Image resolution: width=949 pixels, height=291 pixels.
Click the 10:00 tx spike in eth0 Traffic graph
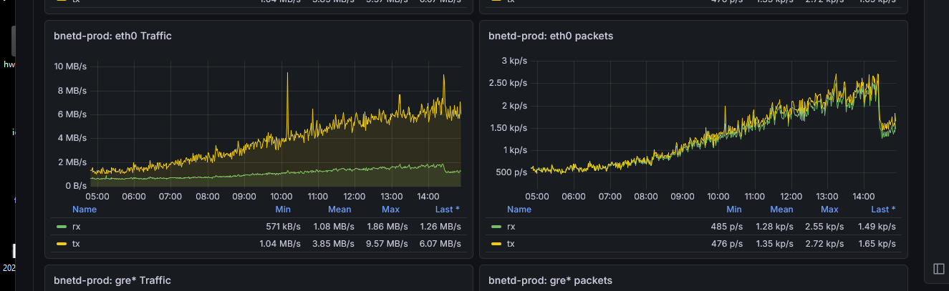[287, 79]
